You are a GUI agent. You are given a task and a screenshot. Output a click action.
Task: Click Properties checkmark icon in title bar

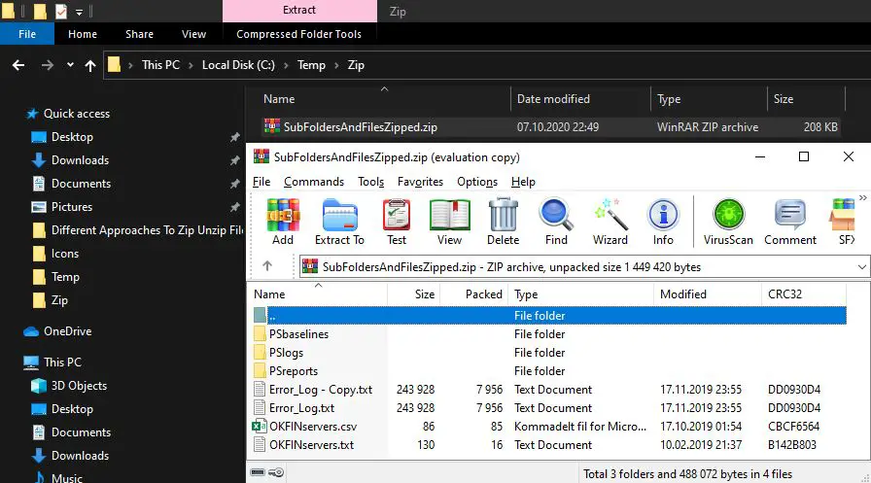(61, 11)
